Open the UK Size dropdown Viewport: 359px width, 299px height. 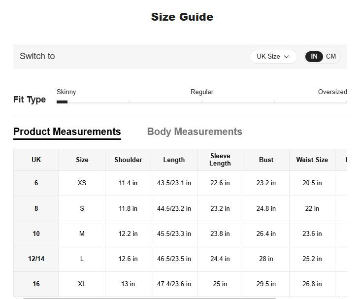[273, 57]
